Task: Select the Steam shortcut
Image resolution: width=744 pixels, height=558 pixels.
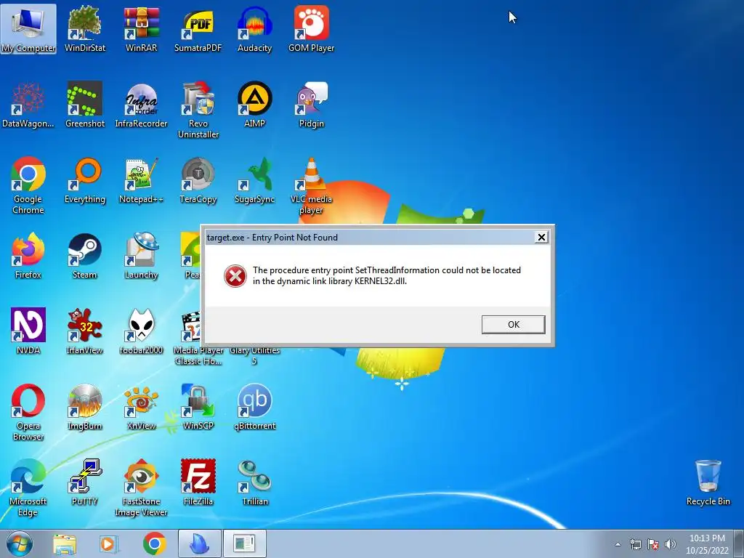Action: (85, 256)
